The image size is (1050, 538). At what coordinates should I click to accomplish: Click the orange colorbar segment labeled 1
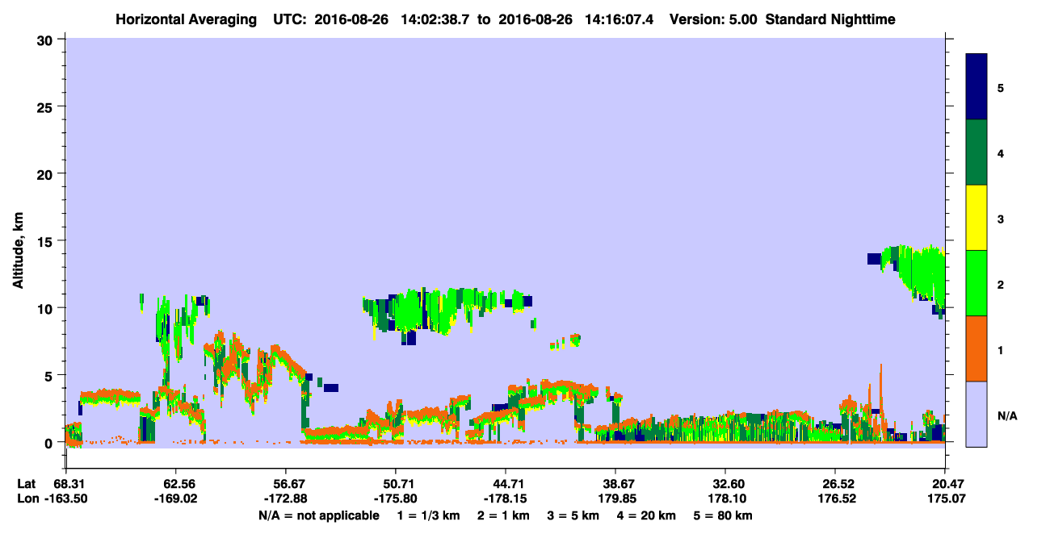pos(976,348)
